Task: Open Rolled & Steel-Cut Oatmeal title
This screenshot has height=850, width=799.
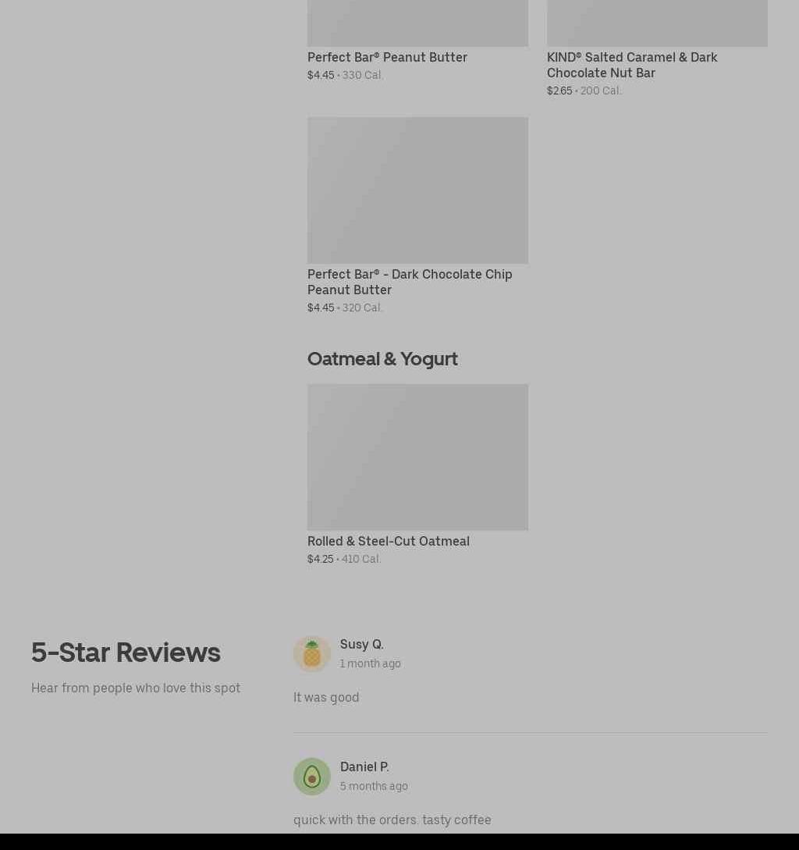Action: pos(388,541)
